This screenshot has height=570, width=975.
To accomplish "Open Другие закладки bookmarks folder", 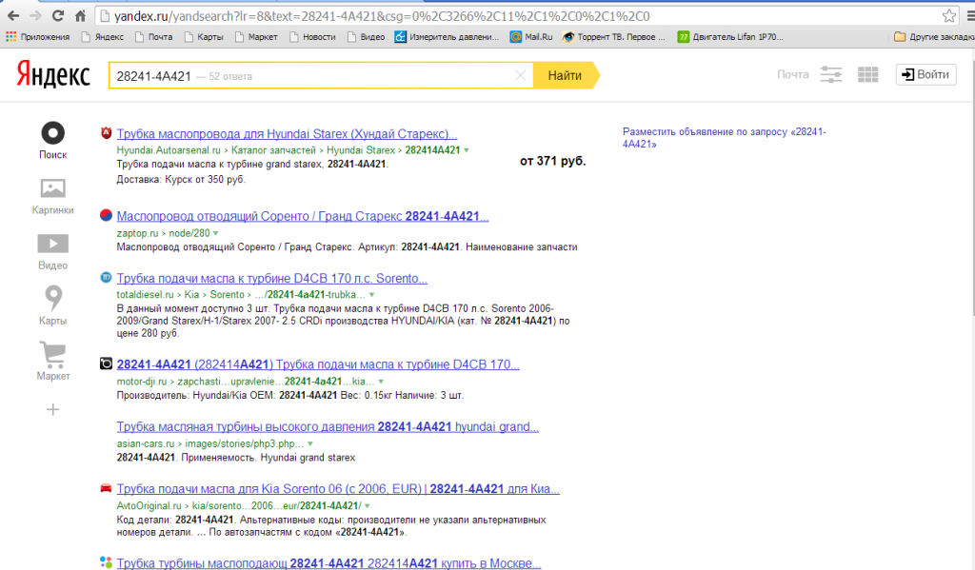I will tap(933, 37).
